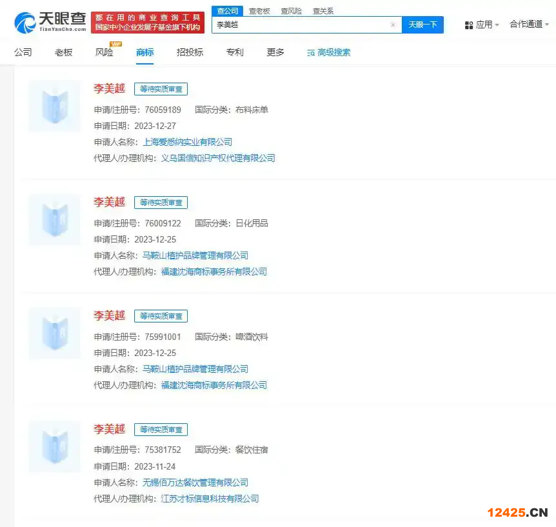This screenshot has height=527, width=556.
Task: Click the trademark image icon for 75381752
Action: click(x=55, y=447)
